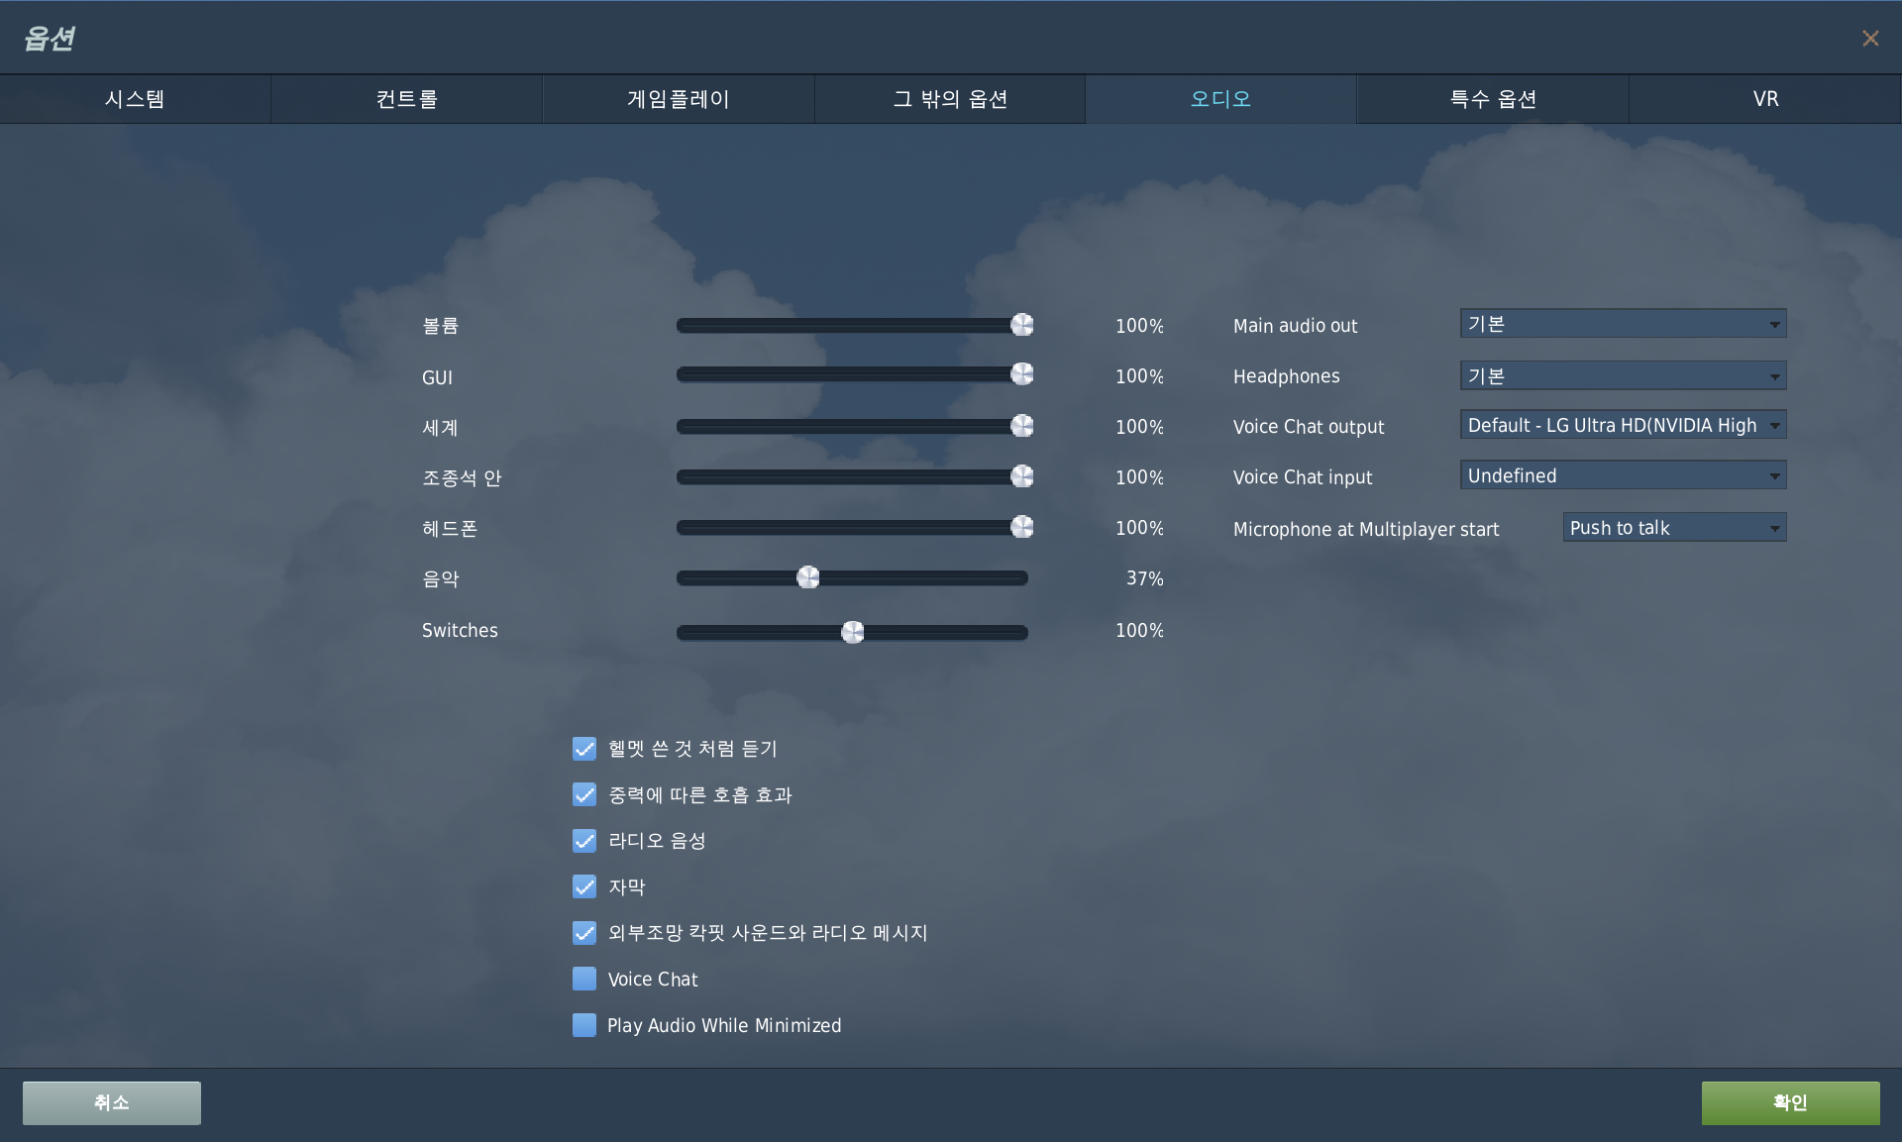Click the Switches slider knob

click(852, 632)
